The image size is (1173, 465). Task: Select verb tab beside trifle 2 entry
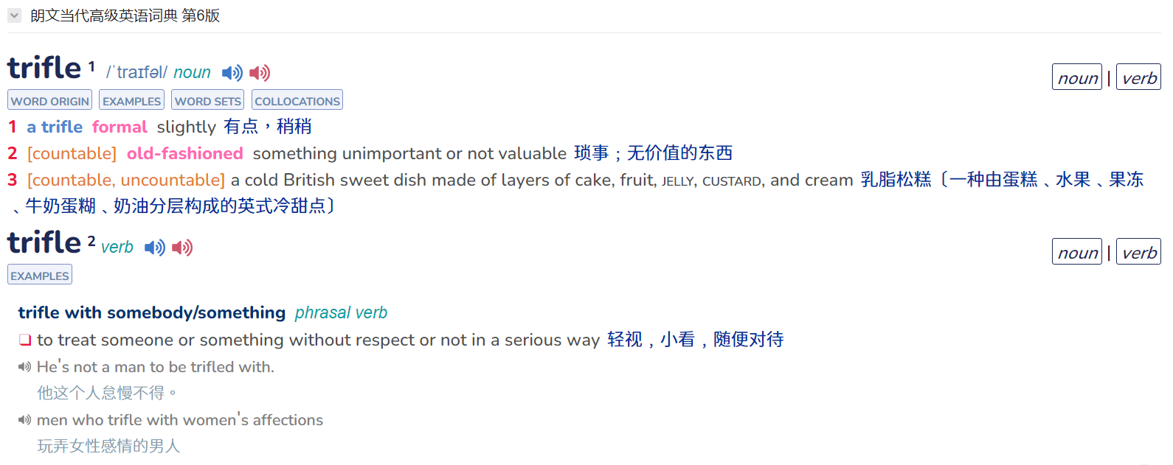[1139, 252]
